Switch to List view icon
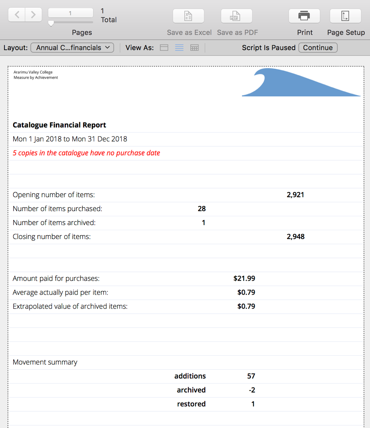370x428 pixels. tap(179, 48)
